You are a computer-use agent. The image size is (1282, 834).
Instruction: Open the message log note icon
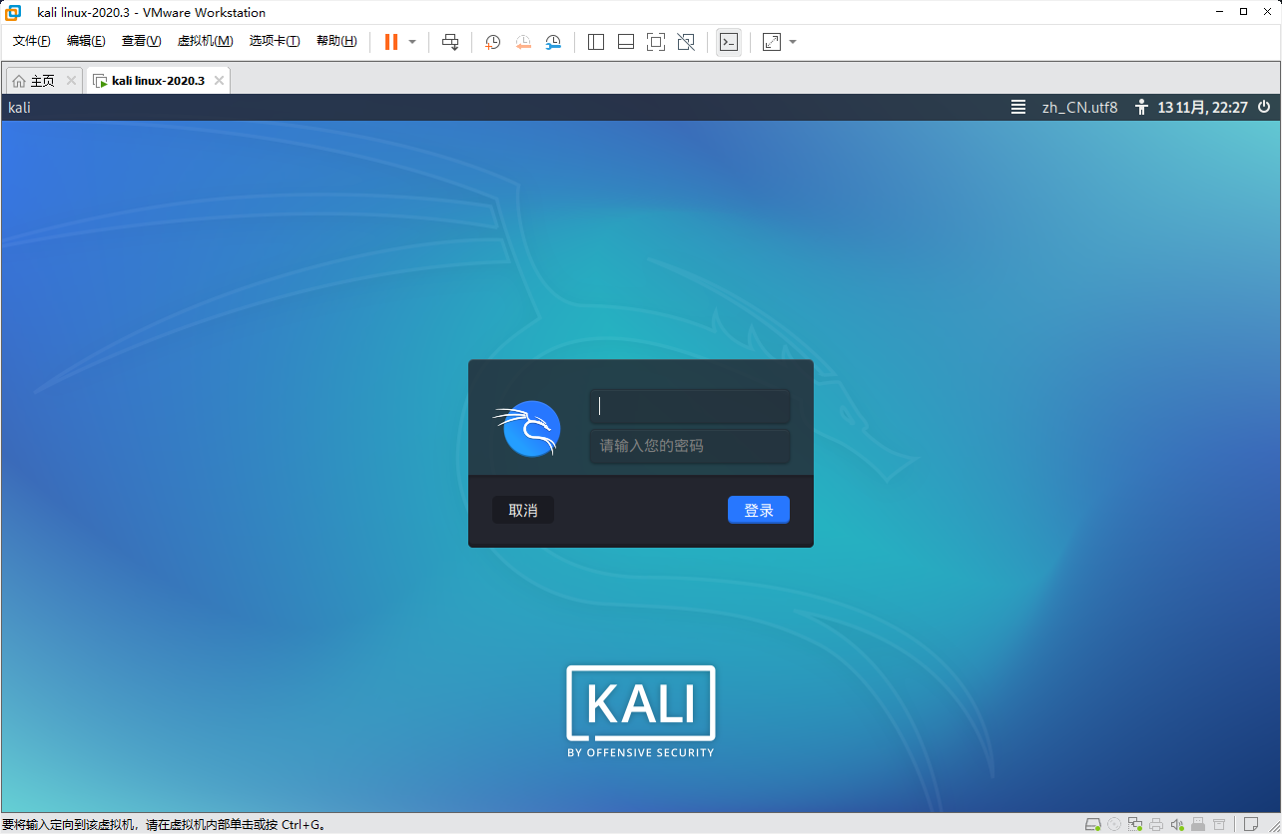coord(1251,824)
